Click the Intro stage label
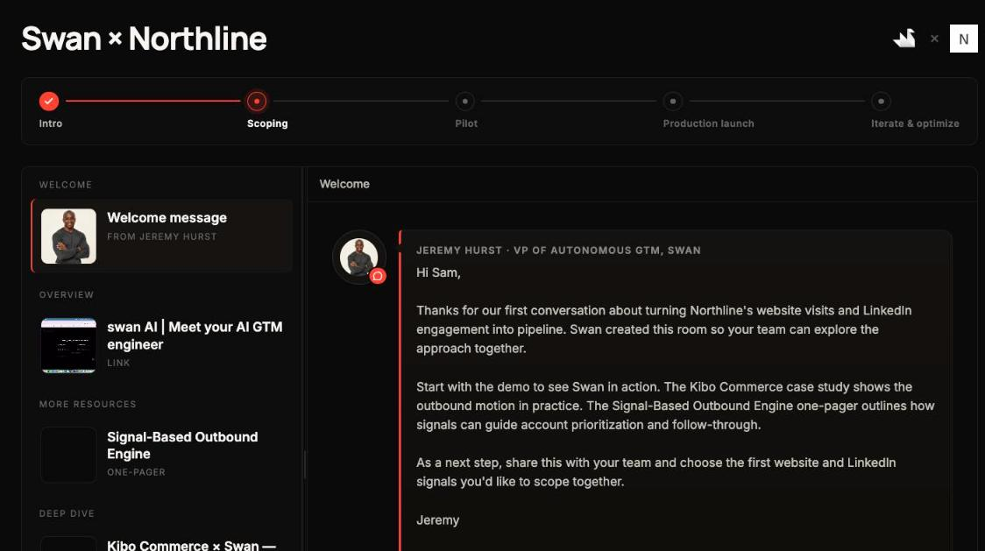985x551 pixels. point(51,124)
